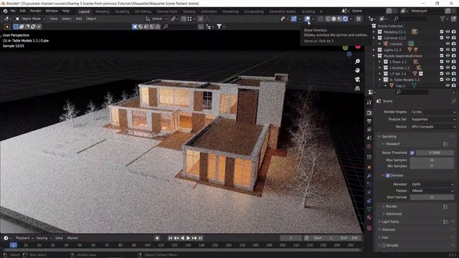The height and width of the screenshot is (258, 459).
Task: Open the Tool properties tab icon
Action: click(369, 102)
